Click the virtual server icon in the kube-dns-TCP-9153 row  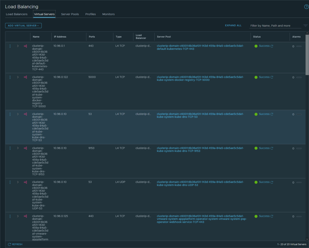(25, 148)
